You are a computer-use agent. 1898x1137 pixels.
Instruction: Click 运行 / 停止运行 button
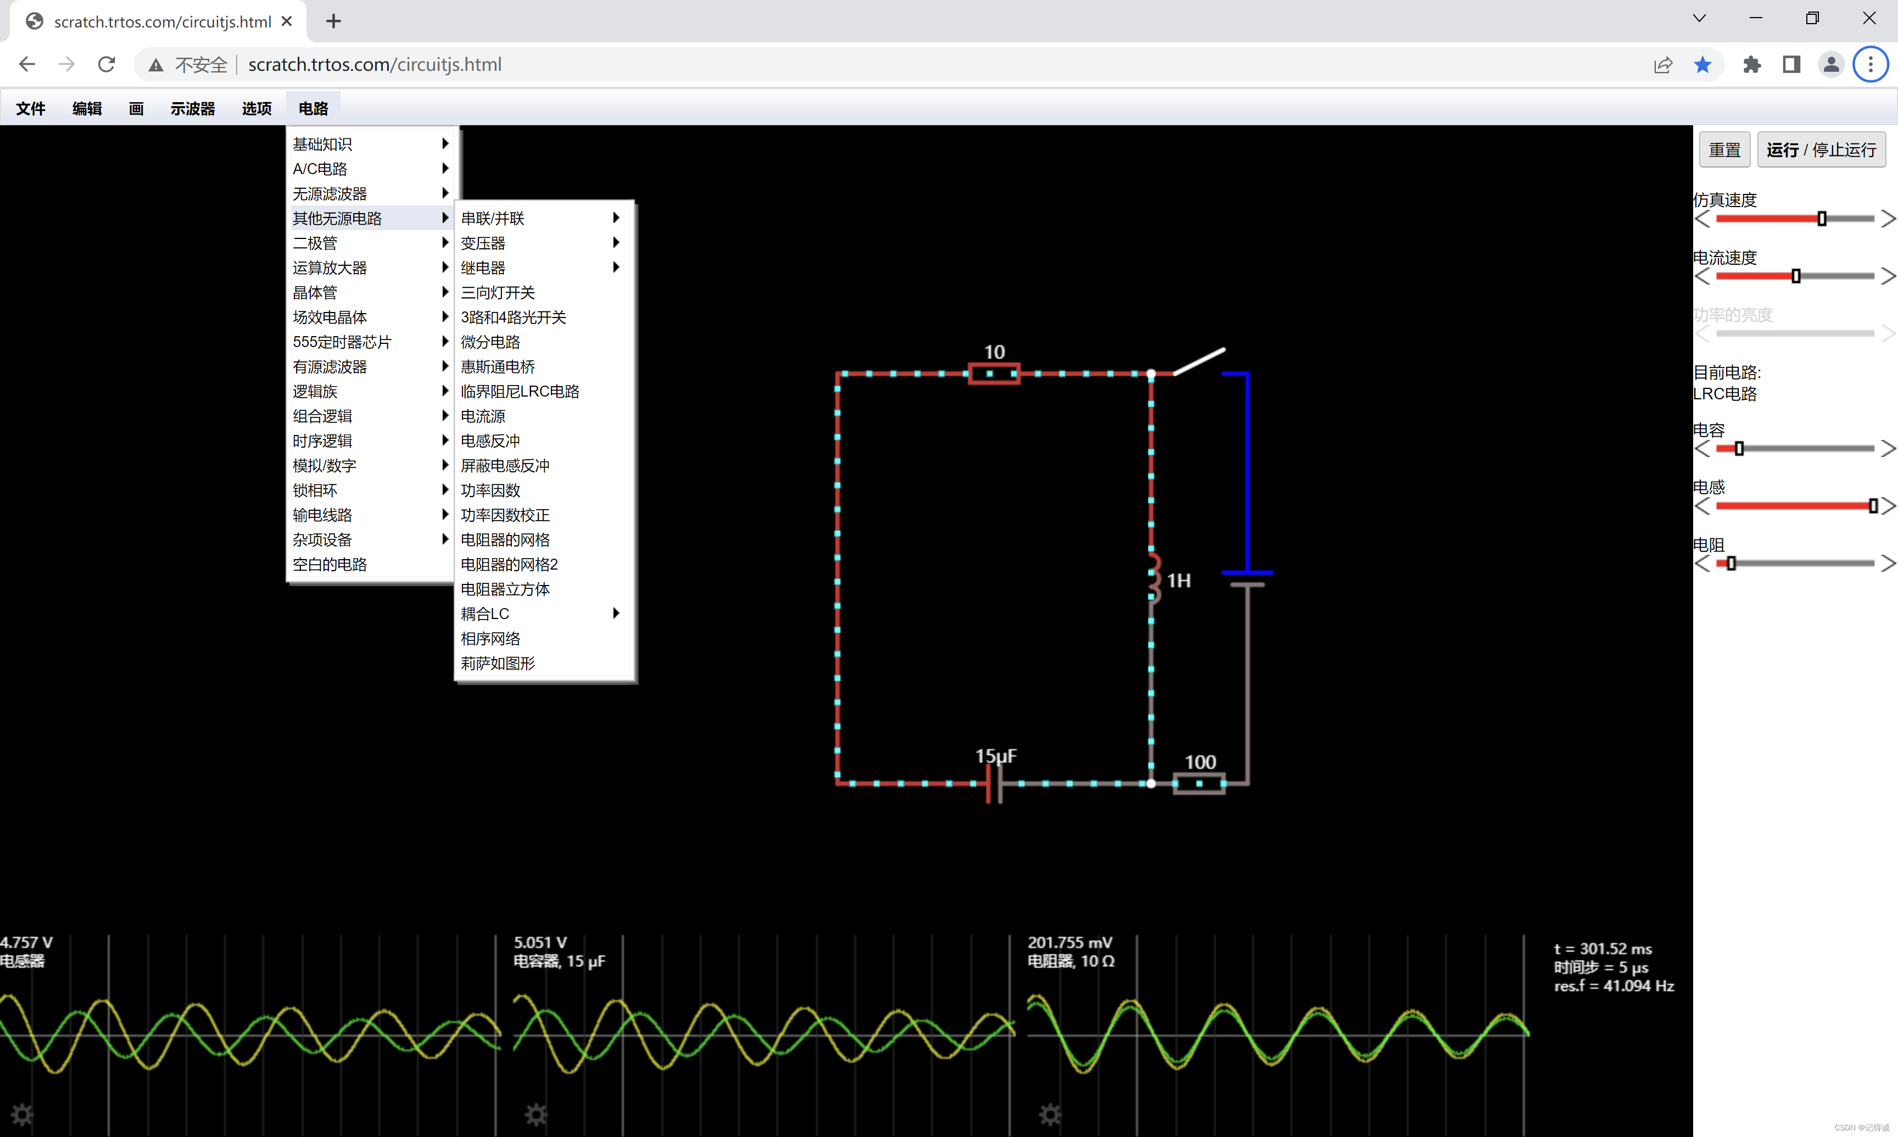tap(1821, 149)
